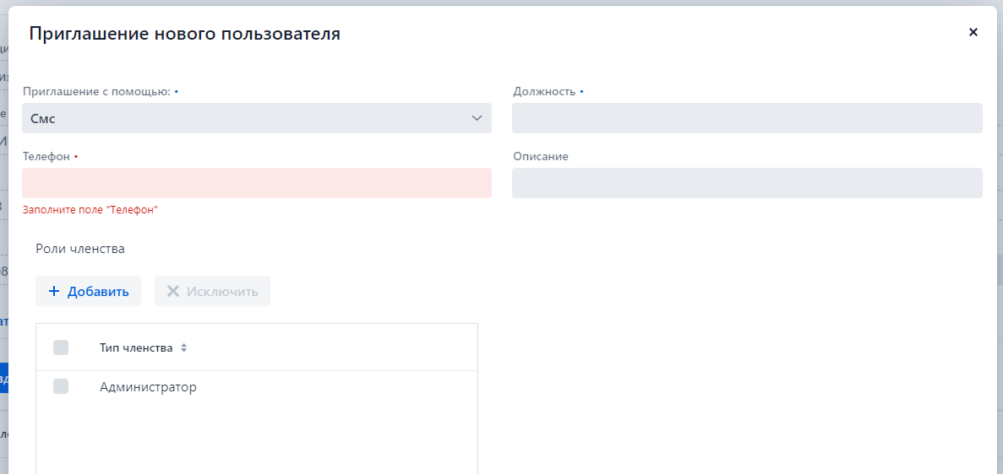Expand the chevron arrow in the Смс field
Screen dimensions: 1003x474
[477, 119]
